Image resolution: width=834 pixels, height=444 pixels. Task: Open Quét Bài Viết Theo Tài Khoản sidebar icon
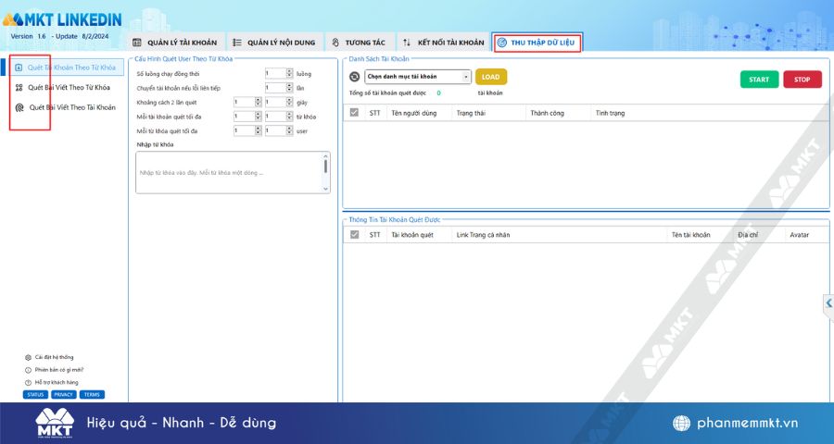click(x=19, y=107)
